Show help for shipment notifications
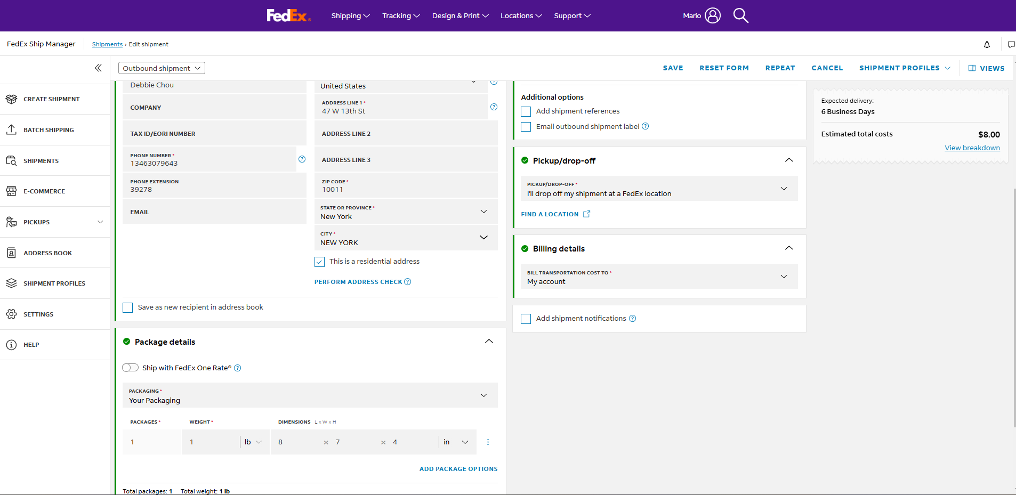This screenshot has height=495, width=1016. [632, 319]
